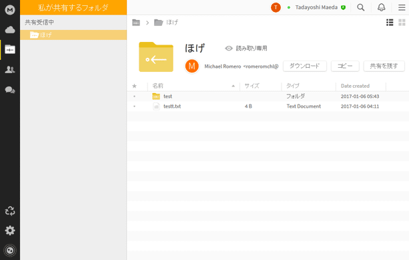Select the testt.txt file name

point(172,106)
